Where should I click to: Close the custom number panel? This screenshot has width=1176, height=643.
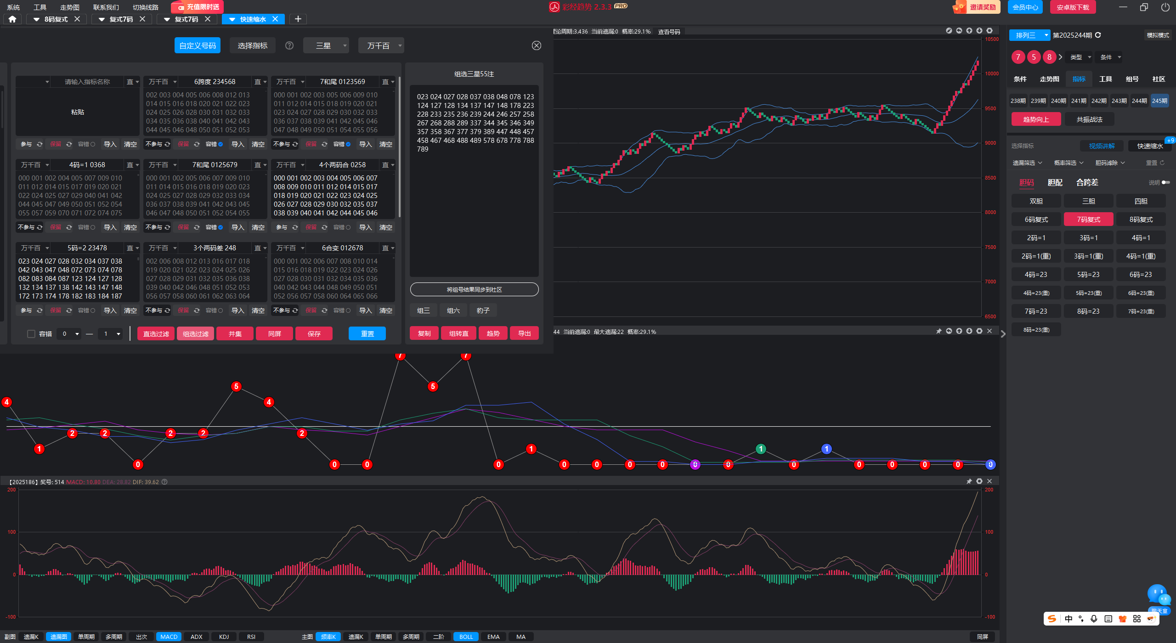coord(536,45)
